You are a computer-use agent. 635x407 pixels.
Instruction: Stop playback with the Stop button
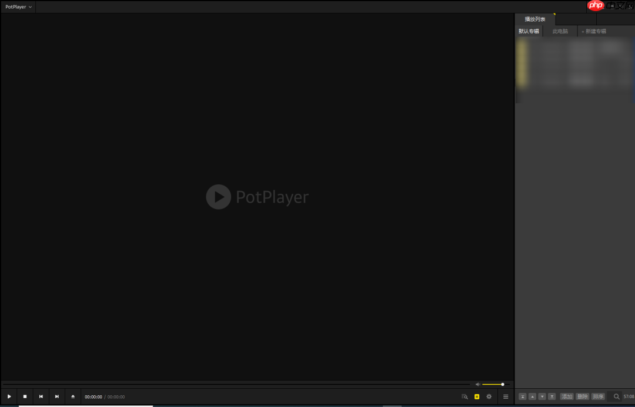(25, 396)
